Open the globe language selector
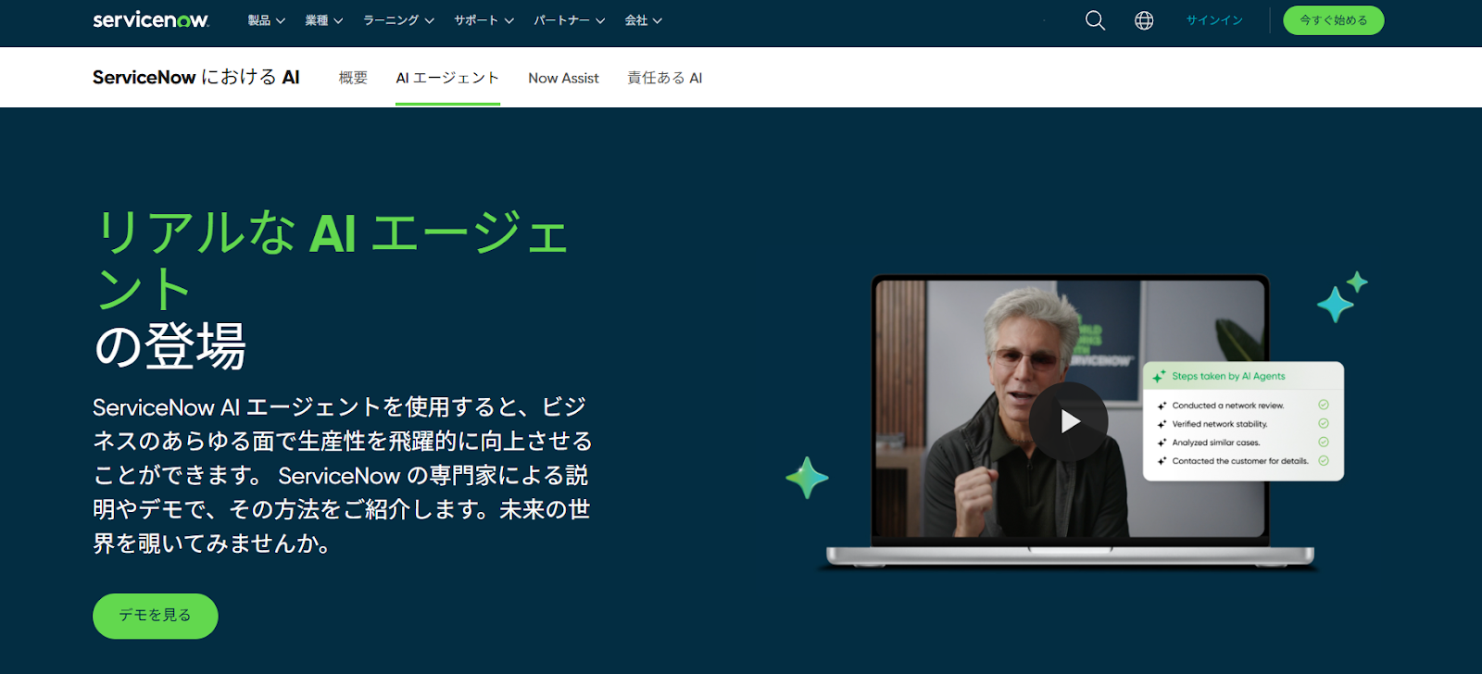The width and height of the screenshot is (1482, 674). tap(1144, 20)
